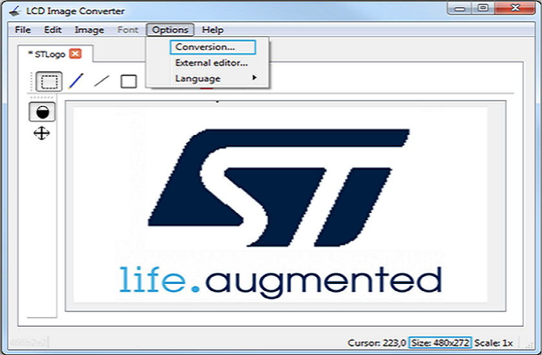
Task: Close the STLogo tab with red X
Action: click(76, 54)
